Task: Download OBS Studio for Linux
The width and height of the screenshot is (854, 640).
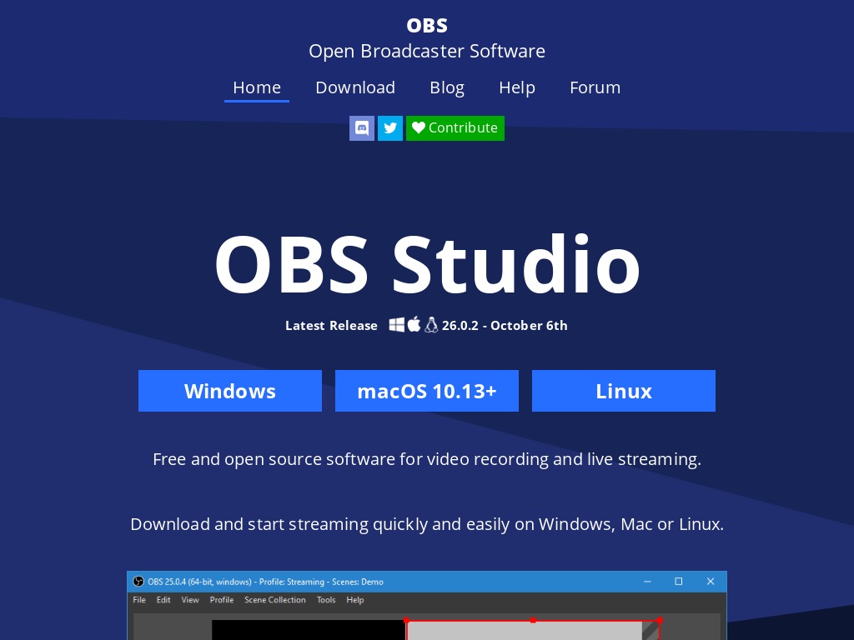Action: (624, 391)
